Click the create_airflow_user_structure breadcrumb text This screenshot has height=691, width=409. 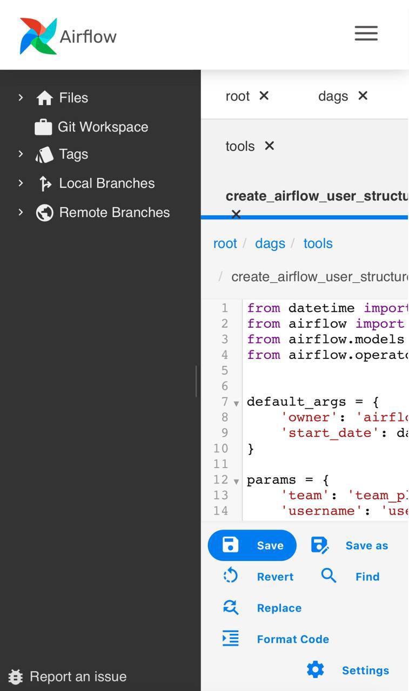(319, 277)
